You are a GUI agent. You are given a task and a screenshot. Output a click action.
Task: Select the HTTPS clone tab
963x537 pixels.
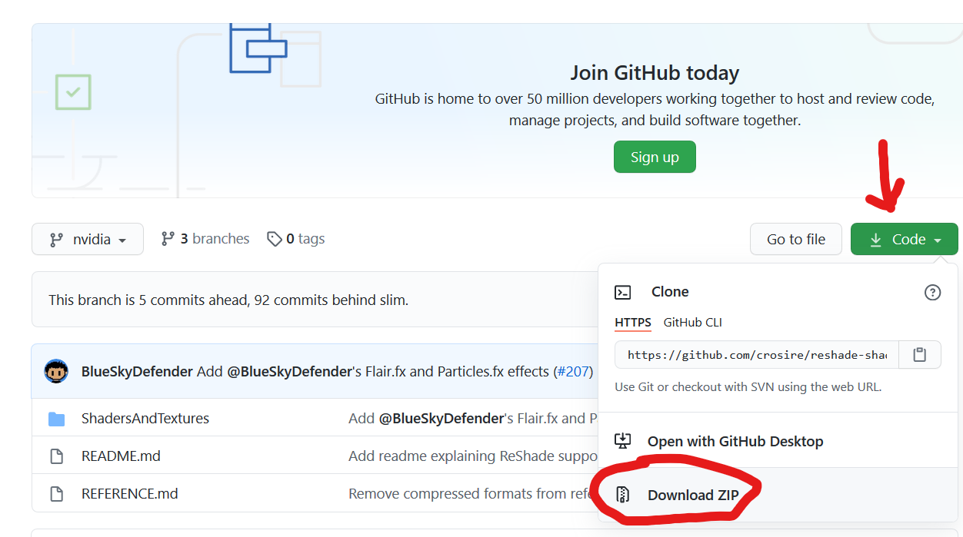coord(633,323)
